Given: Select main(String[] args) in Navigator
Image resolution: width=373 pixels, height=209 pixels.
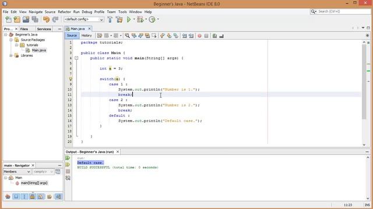Looking at the screenshot, I should [x=34, y=183].
